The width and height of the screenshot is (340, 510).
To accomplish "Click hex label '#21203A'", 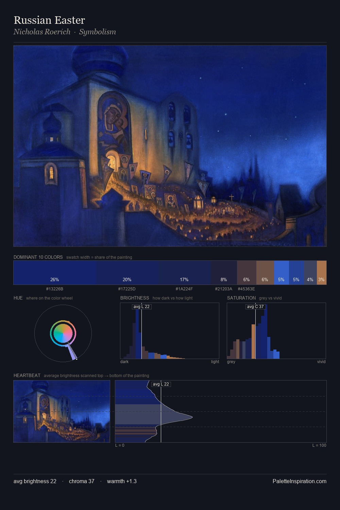I will 224,289.
